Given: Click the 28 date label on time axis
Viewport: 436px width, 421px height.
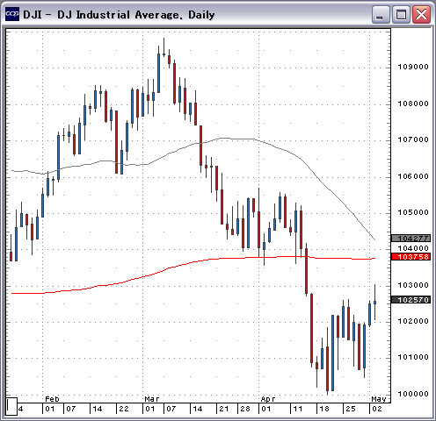Looking at the screenshot, I should pos(245,409).
